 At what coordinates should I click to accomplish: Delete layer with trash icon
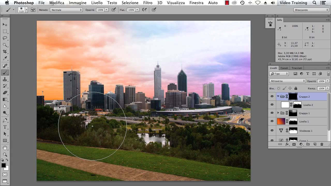point(322,144)
